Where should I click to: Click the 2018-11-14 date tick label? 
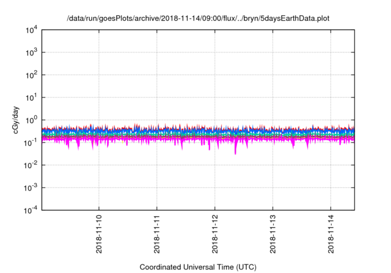[x=331, y=234]
